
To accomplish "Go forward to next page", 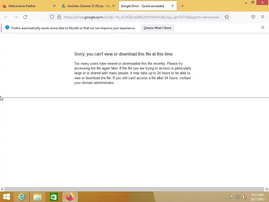I will [16, 17].
